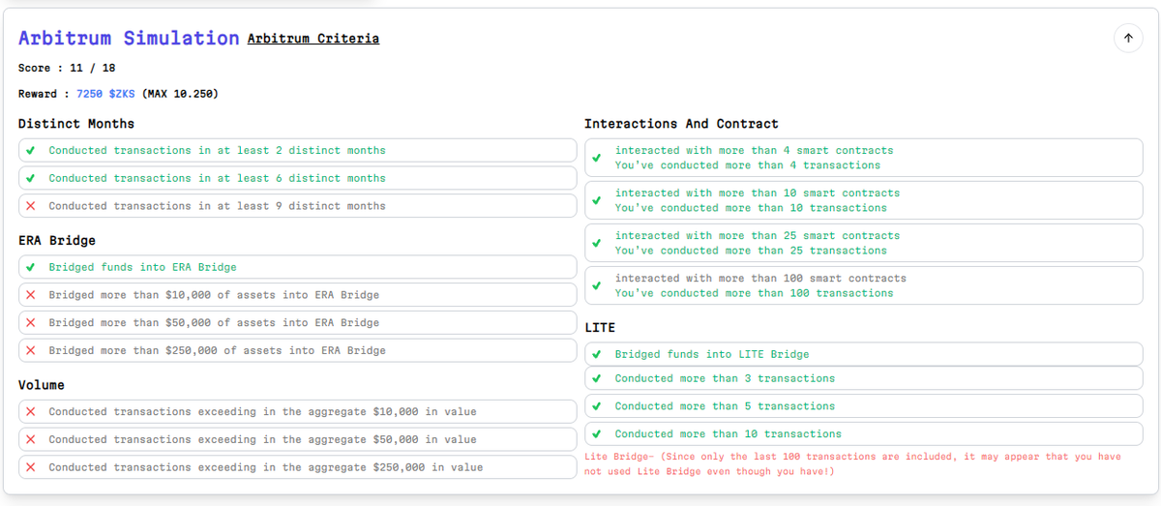Select aggregate $250,000 in value criterion text
Screen dimensions: 1161x506
(x=266, y=467)
